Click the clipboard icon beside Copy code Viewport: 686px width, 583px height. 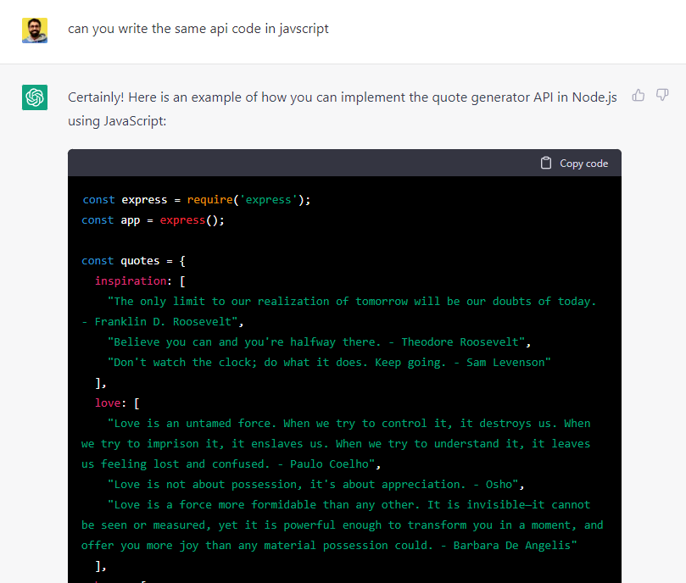[x=545, y=164]
